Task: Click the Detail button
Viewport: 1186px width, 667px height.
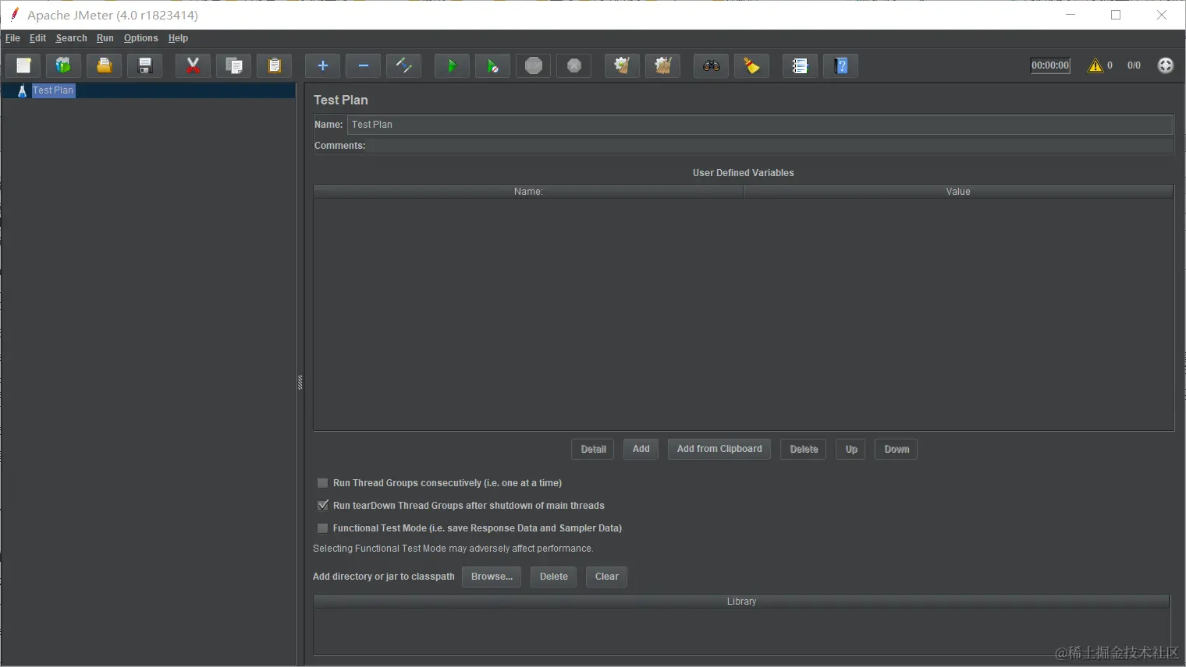Action: pos(593,450)
